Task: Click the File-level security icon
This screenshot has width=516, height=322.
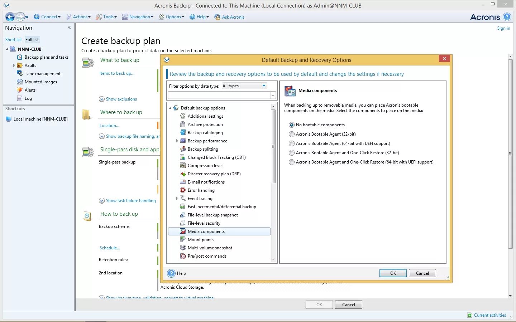Action: [x=183, y=223]
